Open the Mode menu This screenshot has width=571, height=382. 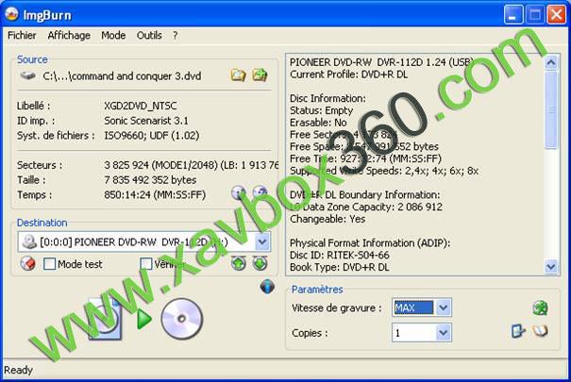113,35
